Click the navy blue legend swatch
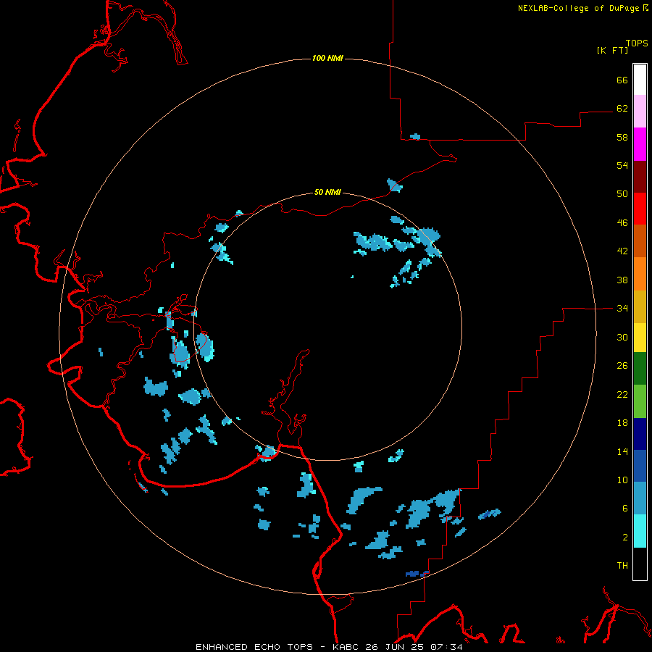652x652 pixels. (x=640, y=434)
